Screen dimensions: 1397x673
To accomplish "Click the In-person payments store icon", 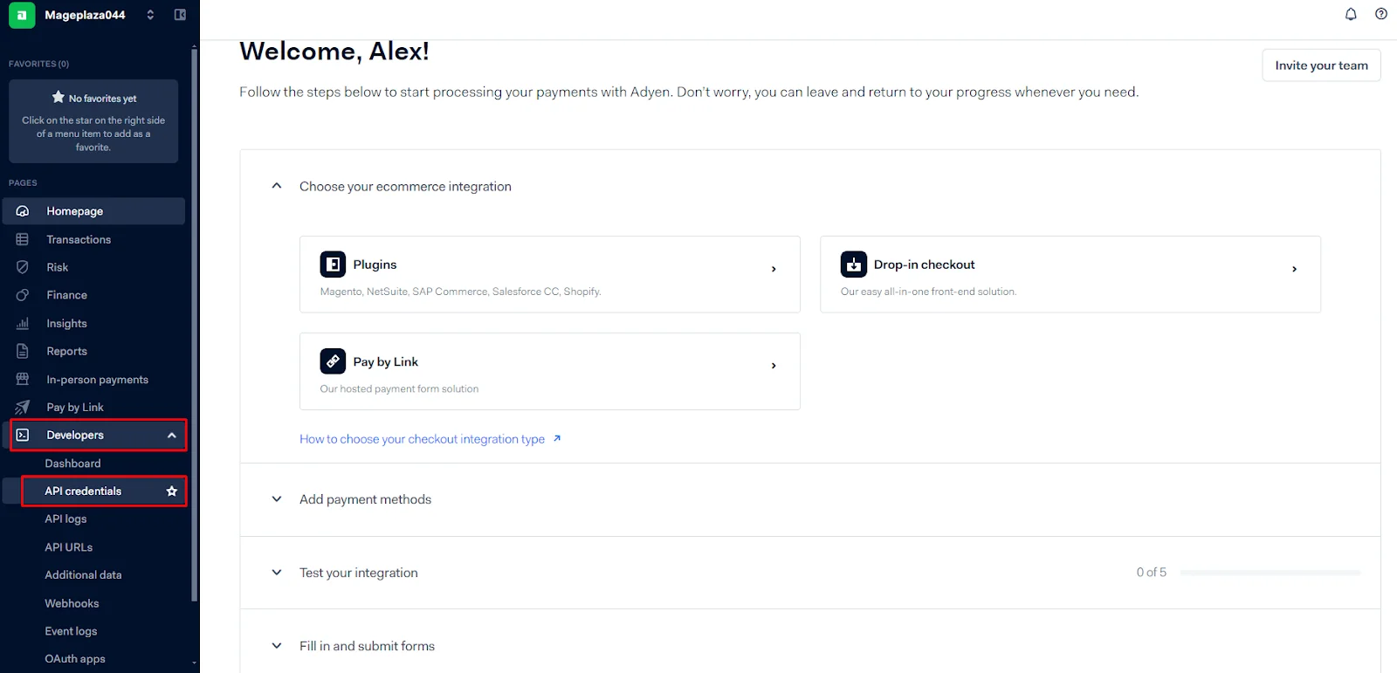I will [23, 379].
